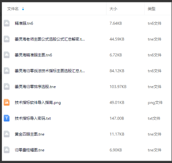Click tn6文件 type in the 6.72KB row
Viewport: 172px width, 163px height.
tap(155, 55)
